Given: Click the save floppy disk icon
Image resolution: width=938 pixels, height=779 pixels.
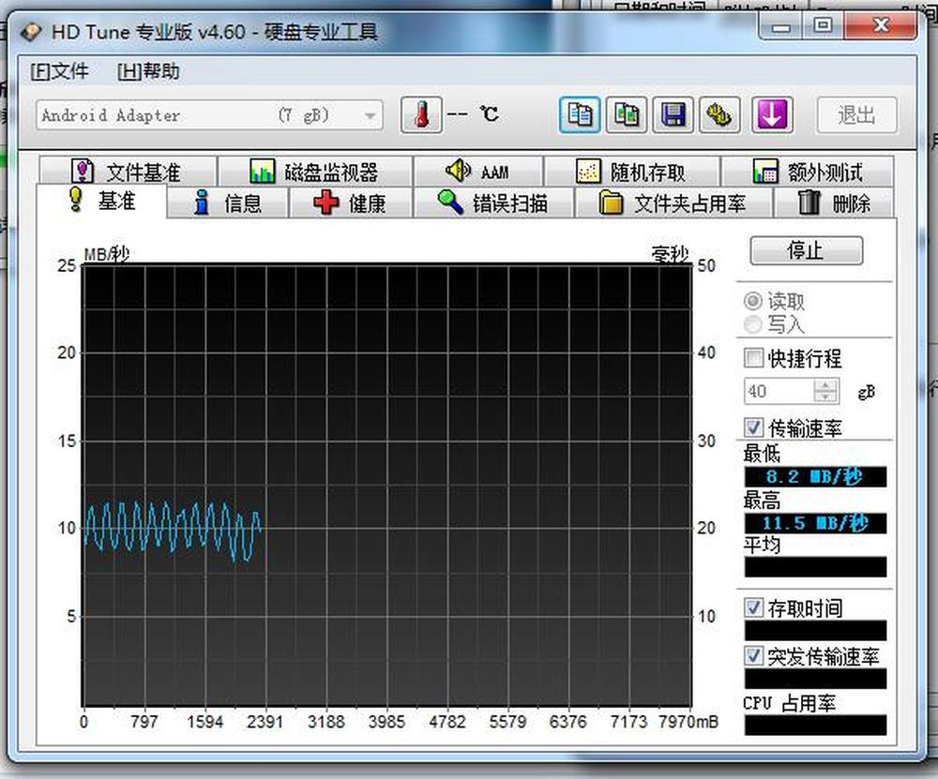Looking at the screenshot, I should pyautogui.click(x=673, y=115).
